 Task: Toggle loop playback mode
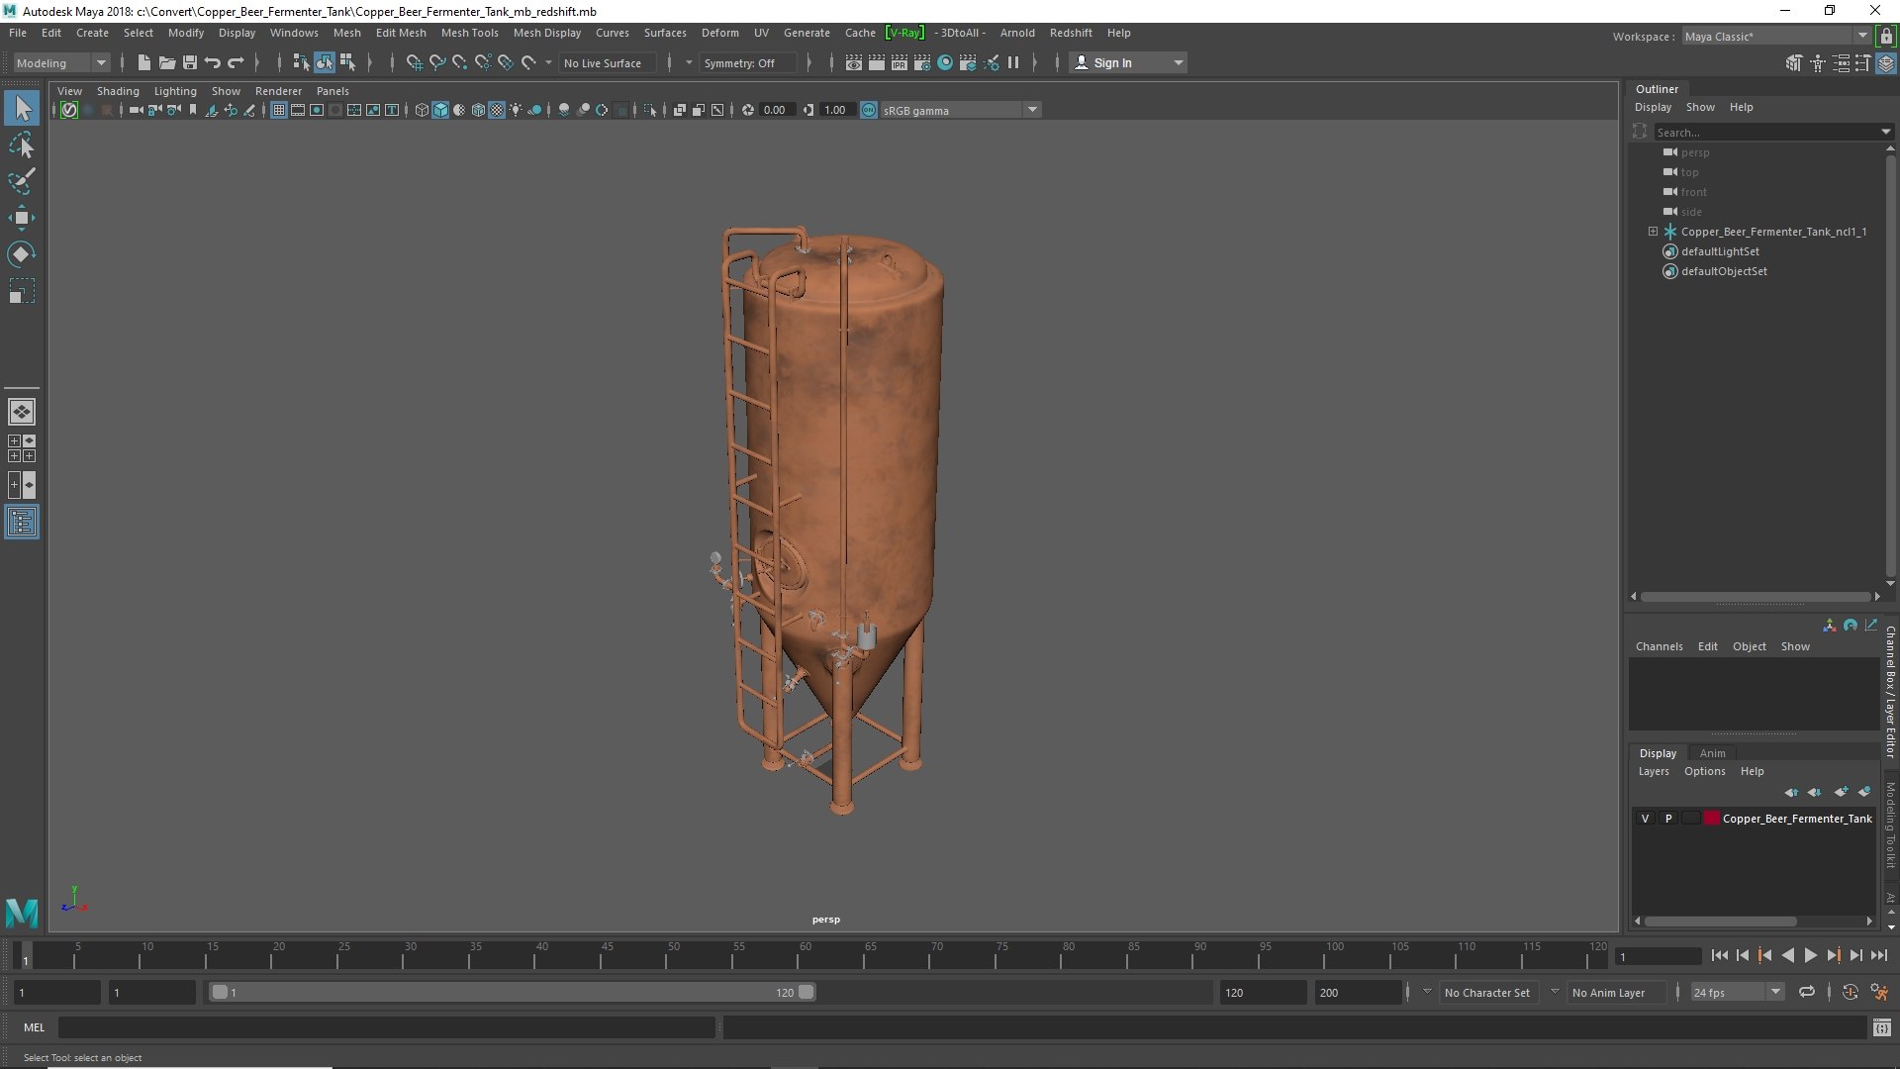[1807, 992]
